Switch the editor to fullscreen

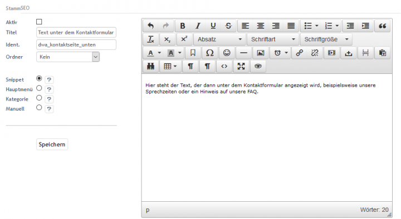[241, 66]
